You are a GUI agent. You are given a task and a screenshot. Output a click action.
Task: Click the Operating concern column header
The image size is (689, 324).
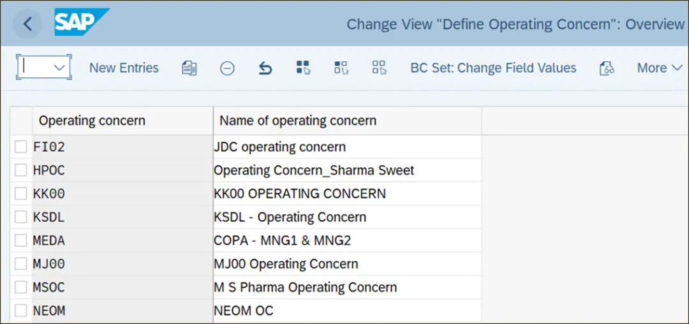tap(92, 121)
